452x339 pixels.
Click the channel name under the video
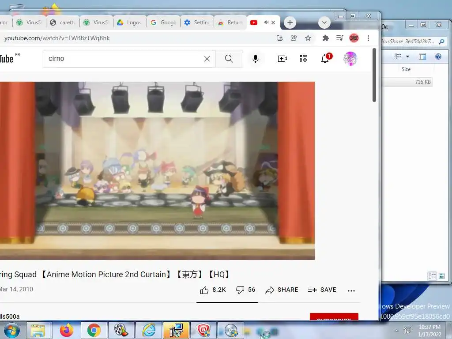coord(10,316)
